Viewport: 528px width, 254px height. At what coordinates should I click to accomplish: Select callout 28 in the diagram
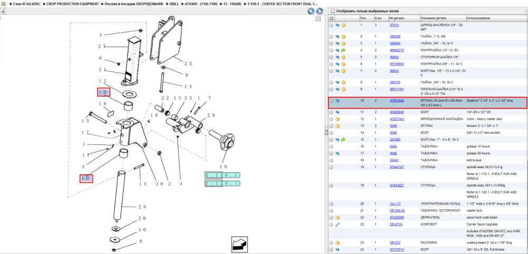pyautogui.click(x=142, y=207)
